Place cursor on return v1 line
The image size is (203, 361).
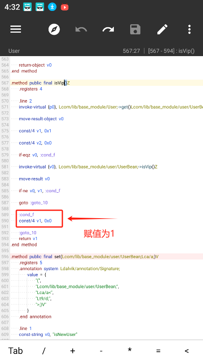coord(28,239)
